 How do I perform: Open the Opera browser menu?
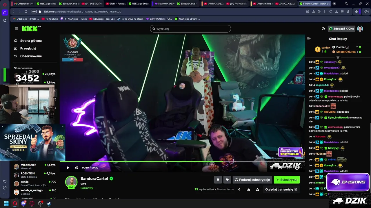pos(5,5)
